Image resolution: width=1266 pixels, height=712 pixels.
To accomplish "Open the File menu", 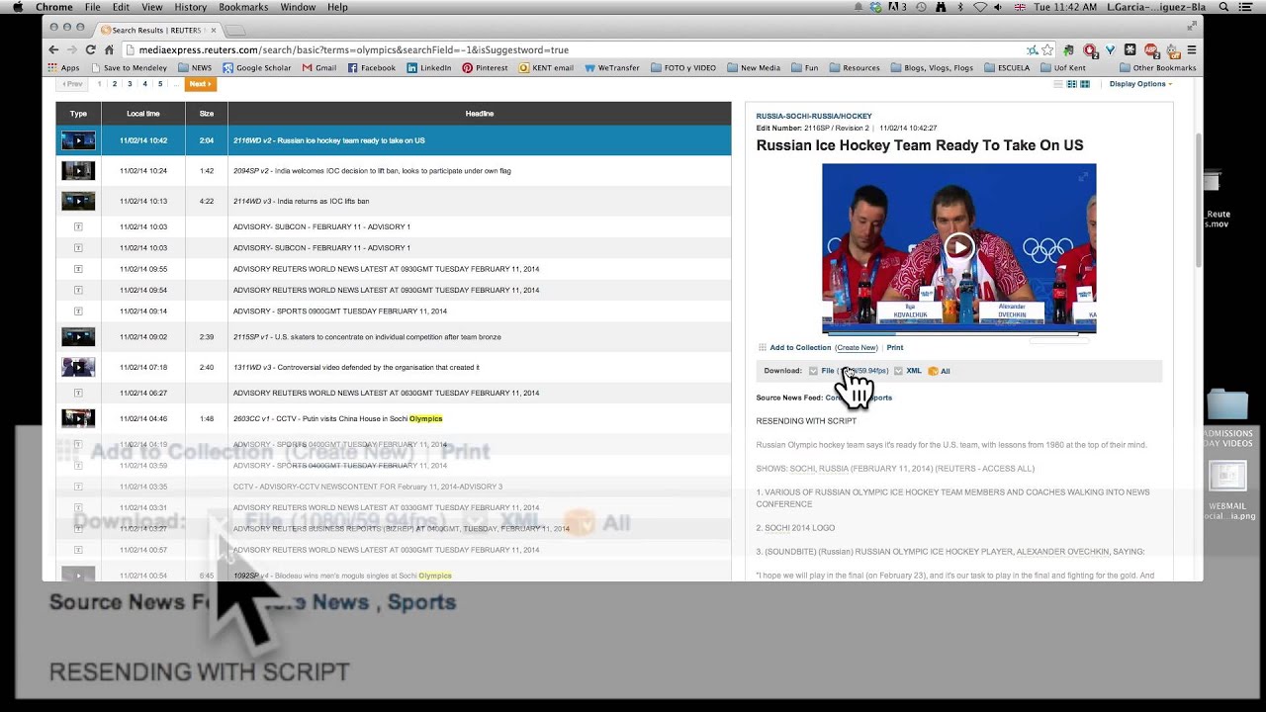I will (92, 7).
